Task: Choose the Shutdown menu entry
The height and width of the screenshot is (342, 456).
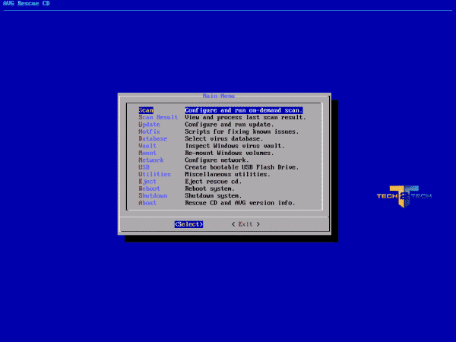Action: coord(153,196)
